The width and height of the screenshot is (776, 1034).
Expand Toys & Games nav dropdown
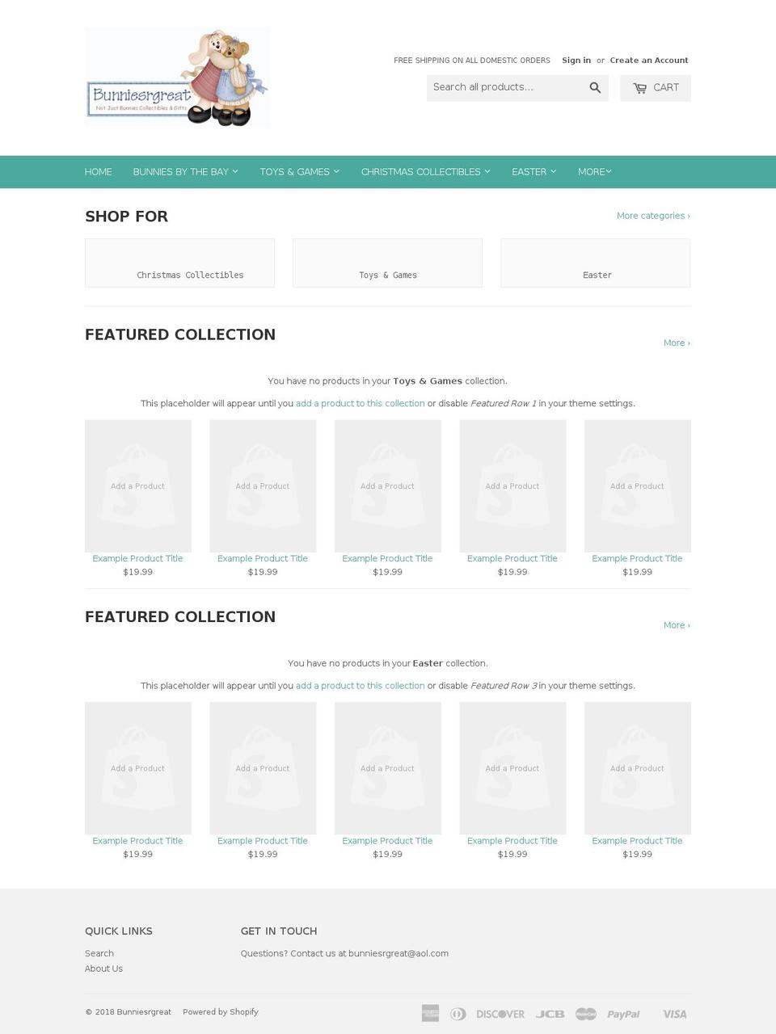[x=299, y=172]
